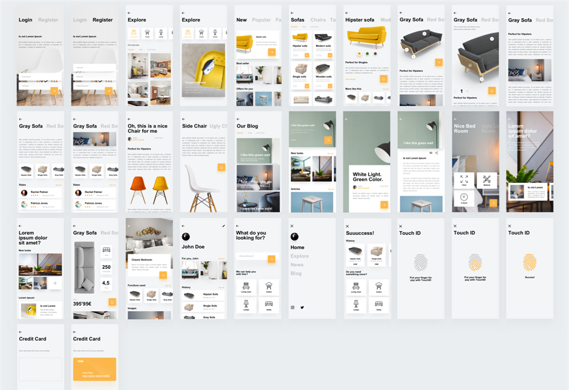Viewport: 569px width, 390px height.
Task: Switch to the Chairs tab beside Sofas
Action: [318, 20]
